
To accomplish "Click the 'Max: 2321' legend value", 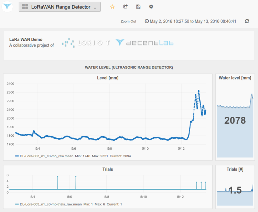I will click(x=100, y=156).
